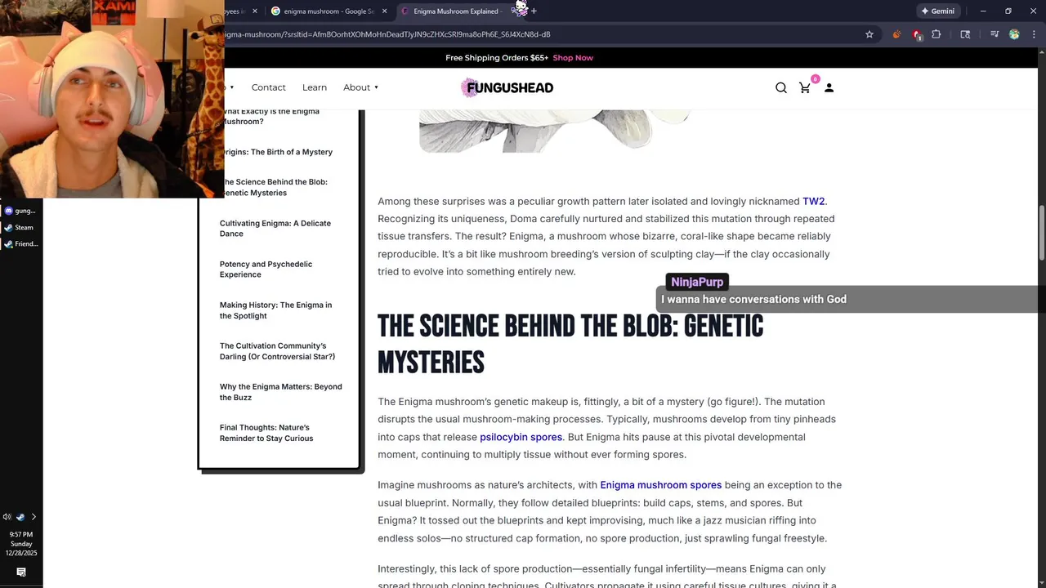Close the Enigma Mushroom Explained tab
Viewport: 1046px width, 588px height.
(515, 11)
